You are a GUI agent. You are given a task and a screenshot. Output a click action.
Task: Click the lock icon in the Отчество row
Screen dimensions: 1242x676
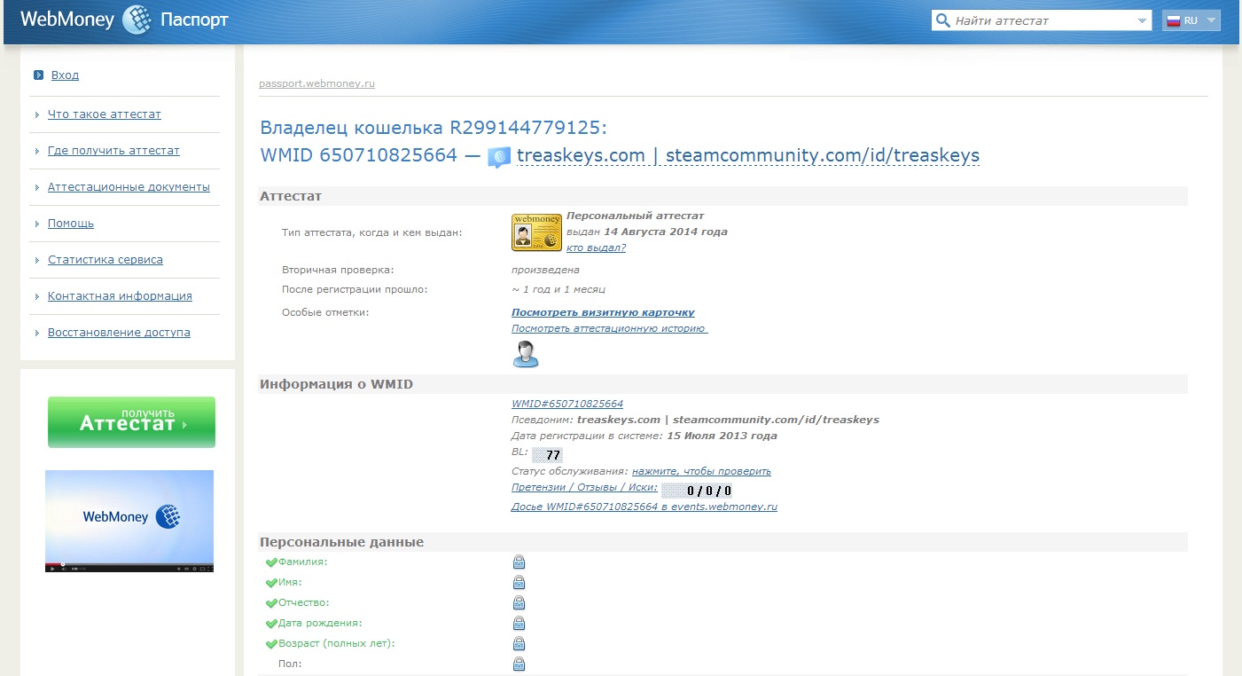click(519, 602)
